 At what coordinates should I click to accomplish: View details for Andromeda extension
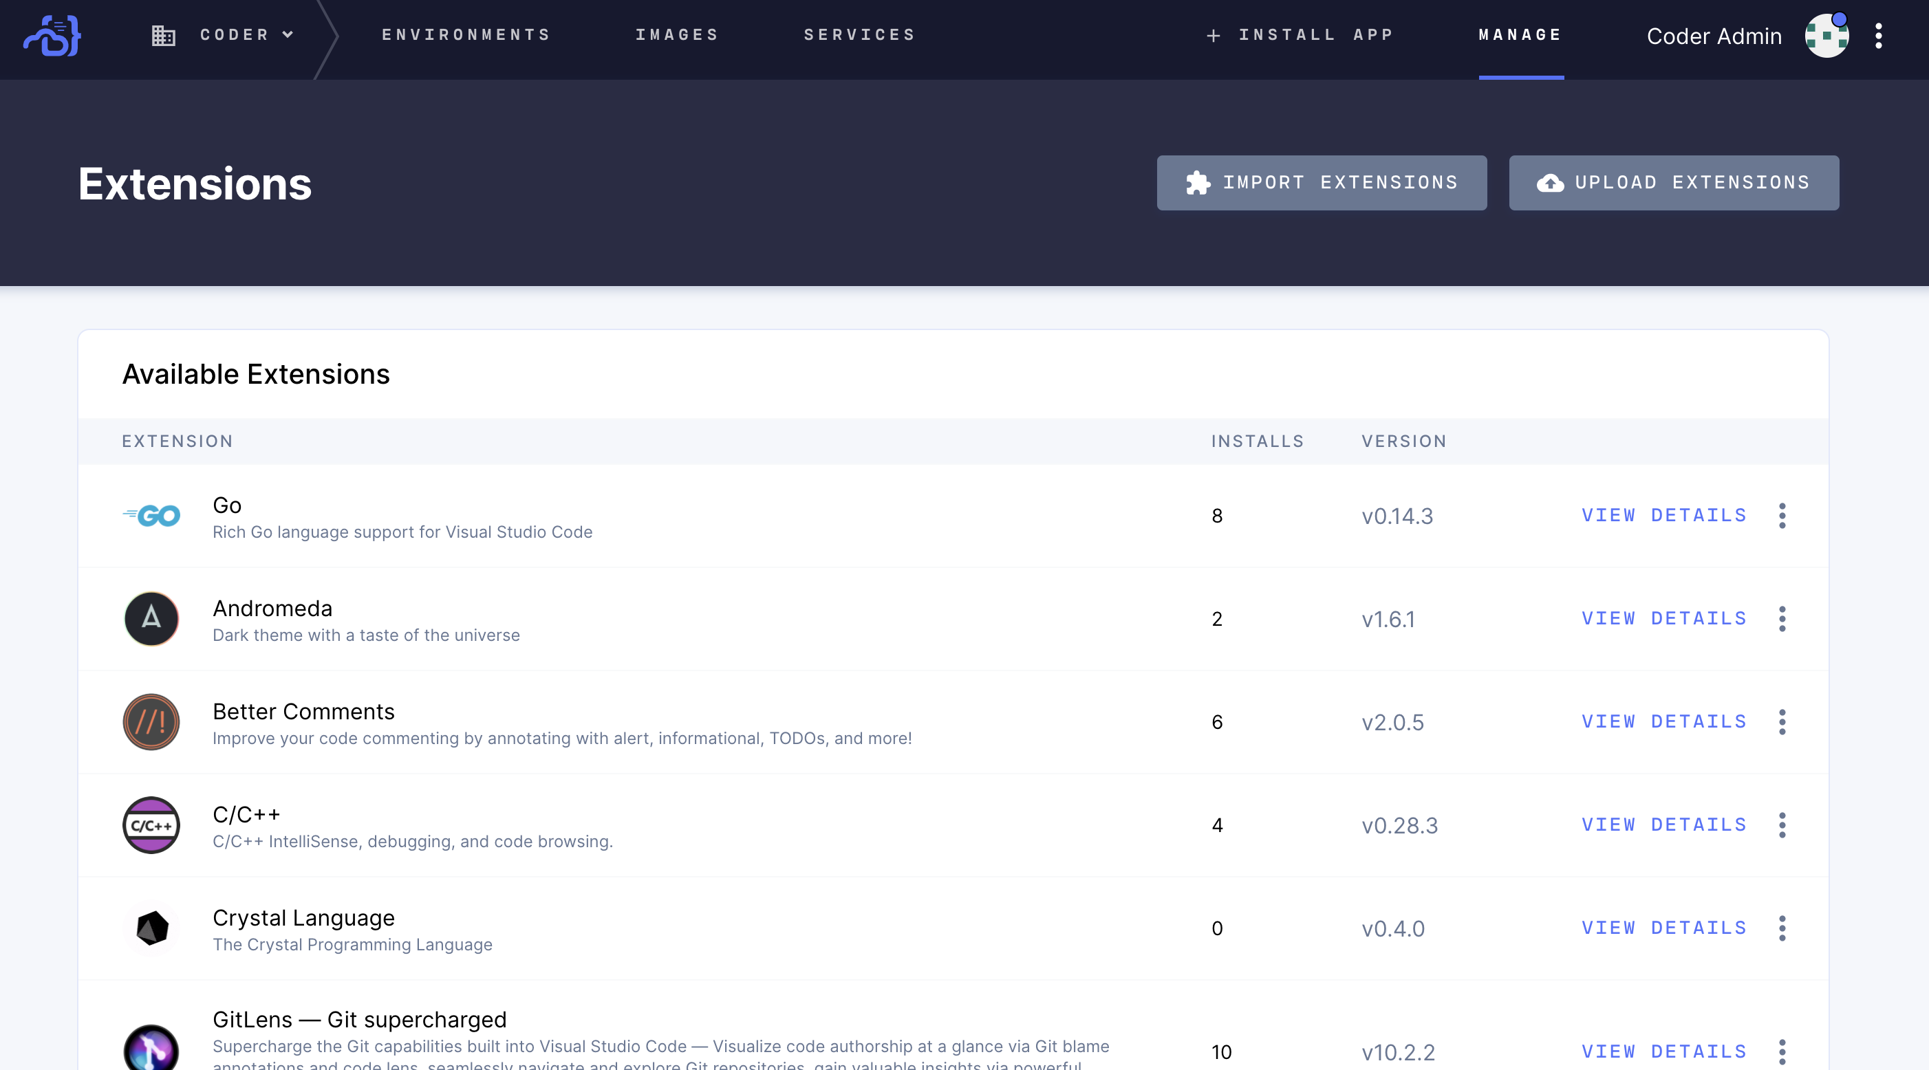(1663, 618)
